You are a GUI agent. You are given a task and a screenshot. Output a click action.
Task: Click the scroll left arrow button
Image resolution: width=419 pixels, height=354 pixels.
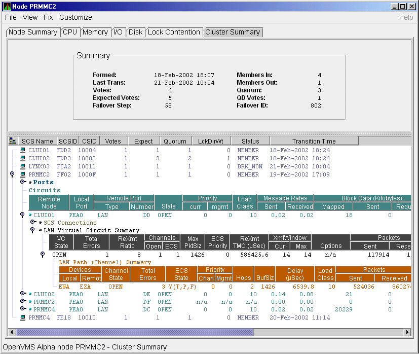pos(12,332)
